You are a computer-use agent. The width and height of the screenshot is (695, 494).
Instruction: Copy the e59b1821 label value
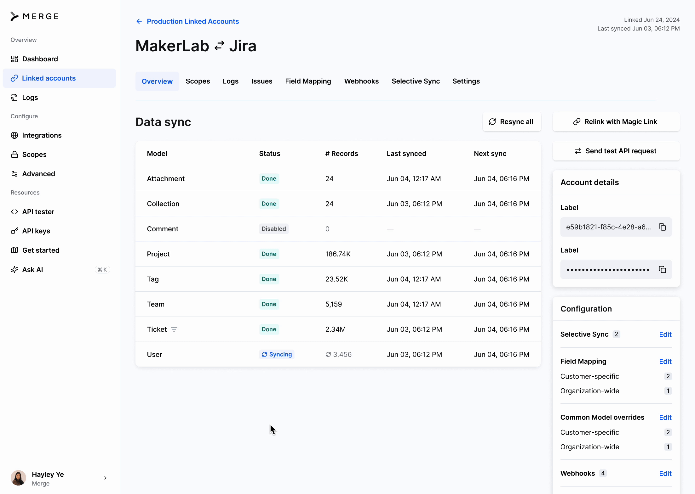(662, 227)
